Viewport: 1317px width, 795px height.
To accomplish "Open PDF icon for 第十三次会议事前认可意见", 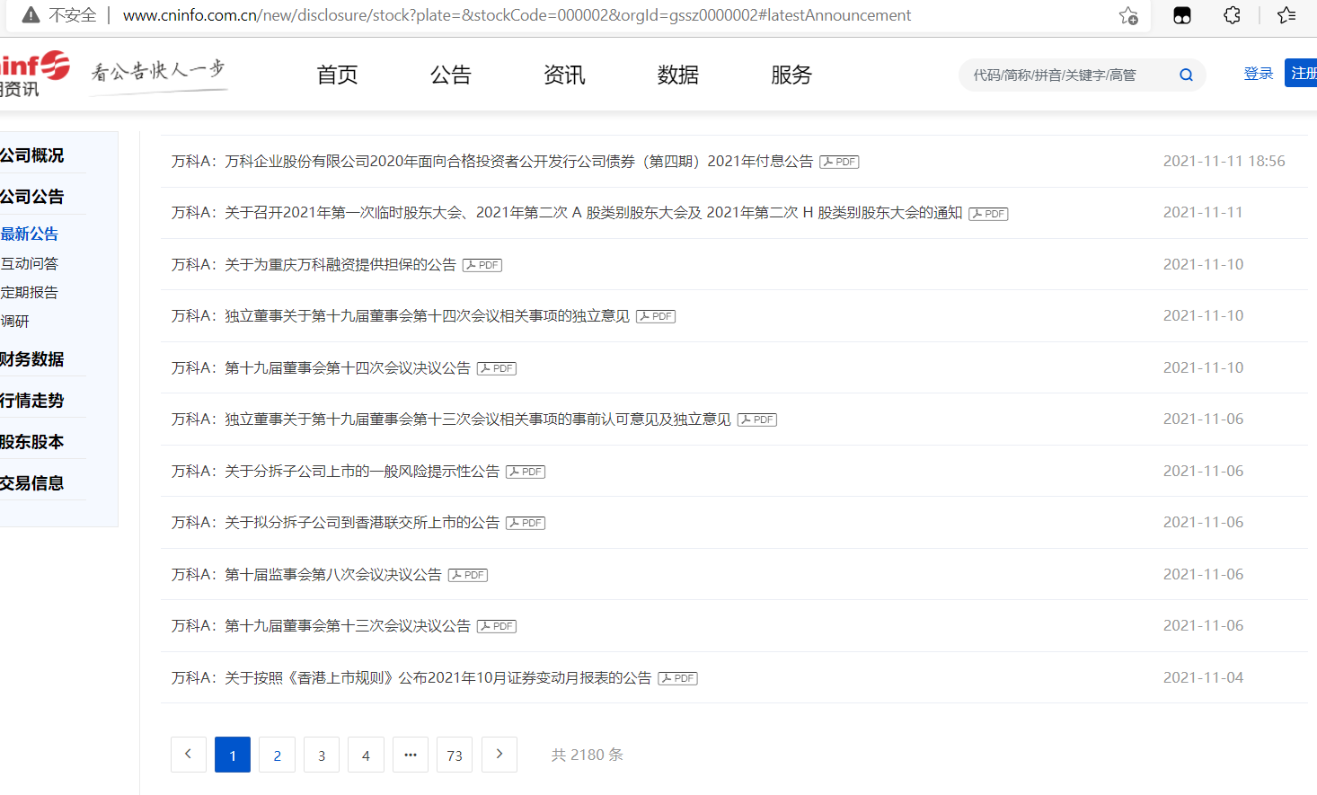I will click(x=757, y=420).
